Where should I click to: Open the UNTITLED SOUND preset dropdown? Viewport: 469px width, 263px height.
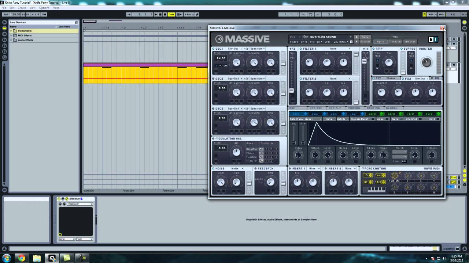point(330,37)
